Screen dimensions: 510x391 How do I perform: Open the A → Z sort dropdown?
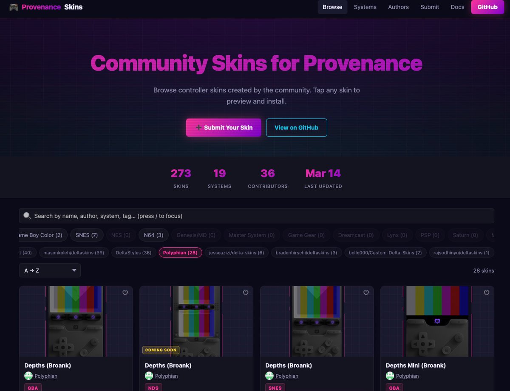[50, 271]
